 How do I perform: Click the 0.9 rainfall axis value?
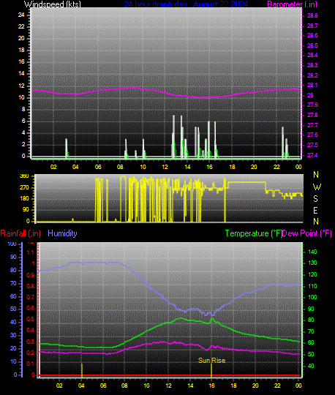31,275
